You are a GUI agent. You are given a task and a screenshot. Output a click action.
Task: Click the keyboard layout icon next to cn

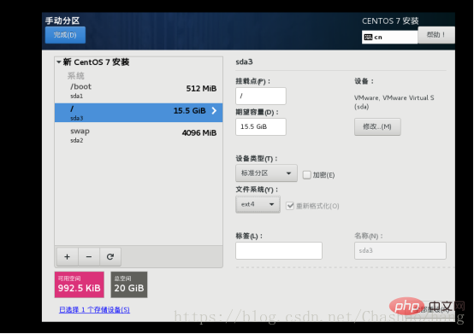click(x=368, y=37)
